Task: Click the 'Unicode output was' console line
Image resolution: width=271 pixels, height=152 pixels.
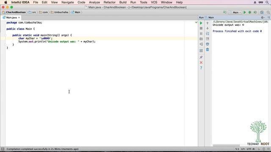Action: coord(228,25)
